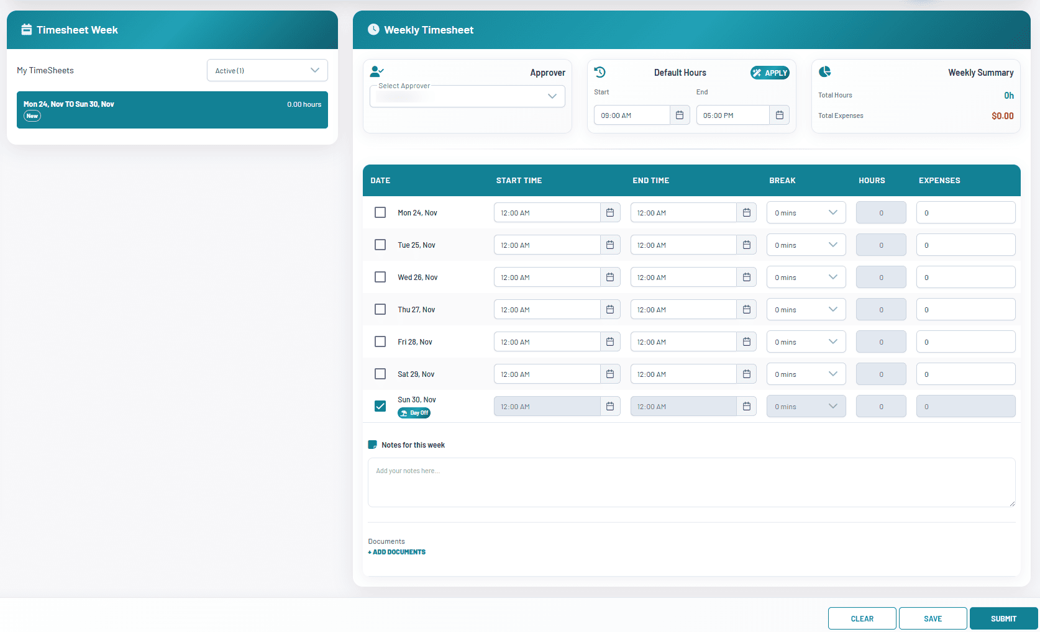Uncheck the Sun 30 Nov day off checkbox

[380, 405]
